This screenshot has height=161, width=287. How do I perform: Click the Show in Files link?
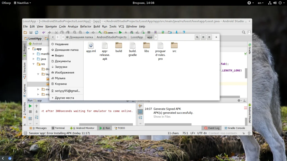point(162,117)
